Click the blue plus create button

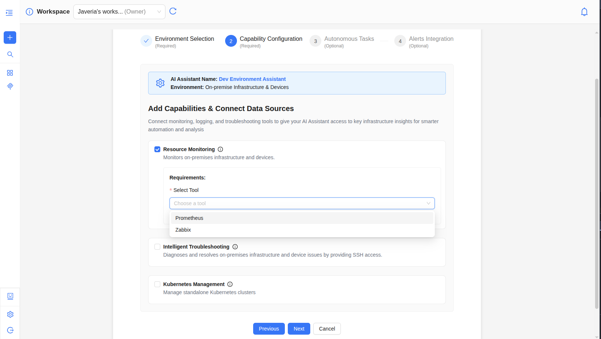pyautogui.click(x=10, y=38)
